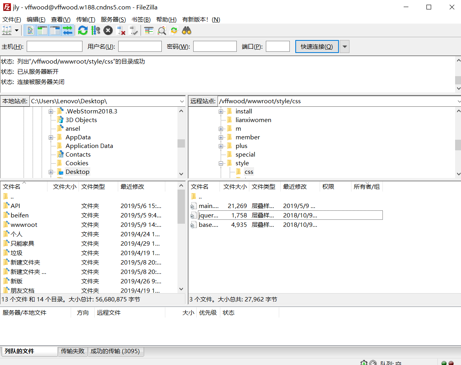Toggle processing of the transfer queue
The width and height of the screenshot is (461, 365).
[x=95, y=31]
